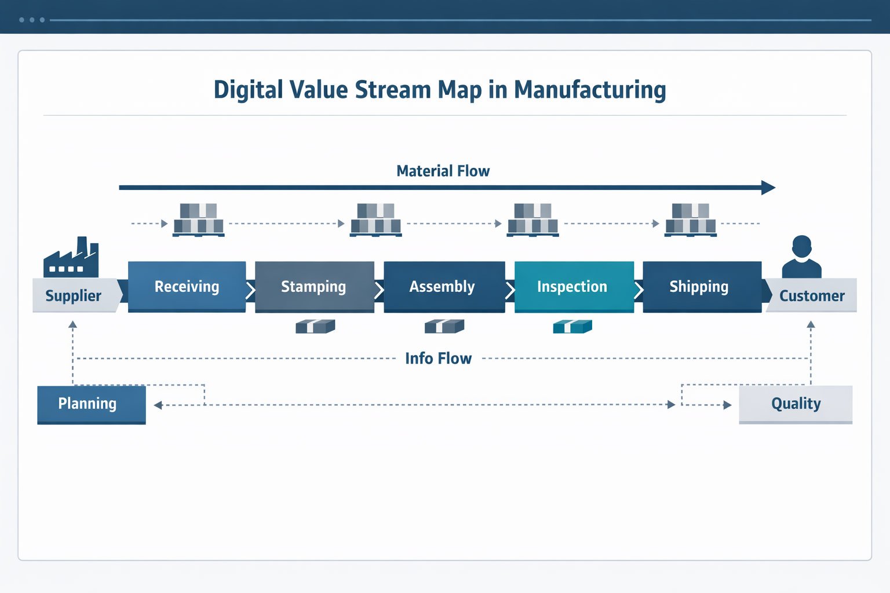Image resolution: width=890 pixels, height=593 pixels.
Task: Click the factory icon above Supplier
Action: click(x=71, y=258)
